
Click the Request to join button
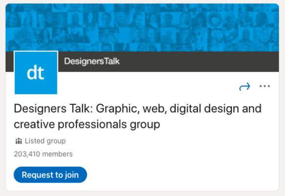coord(50,175)
